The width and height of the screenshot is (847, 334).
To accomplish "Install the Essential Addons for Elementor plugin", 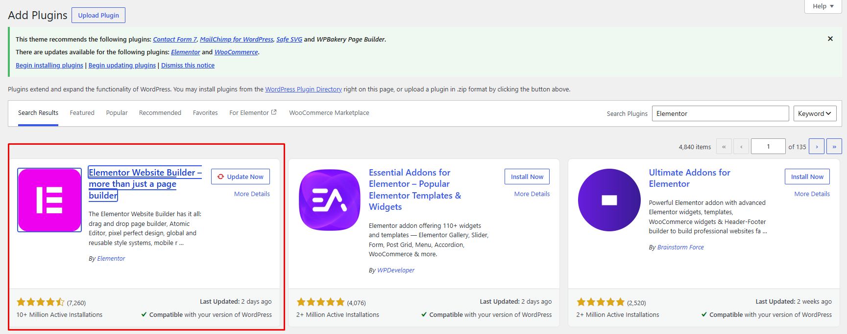I will 527,177.
